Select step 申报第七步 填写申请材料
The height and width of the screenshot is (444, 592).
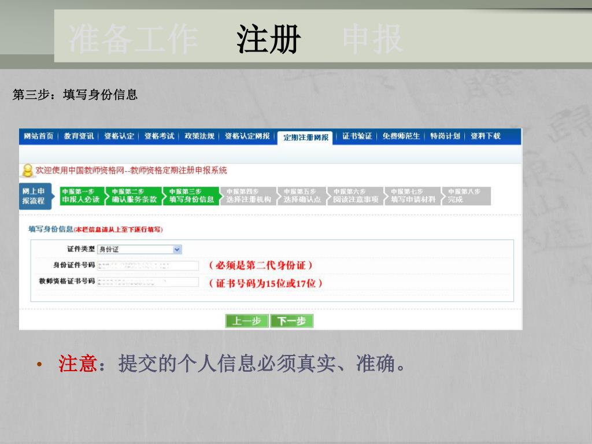pyautogui.click(x=413, y=196)
